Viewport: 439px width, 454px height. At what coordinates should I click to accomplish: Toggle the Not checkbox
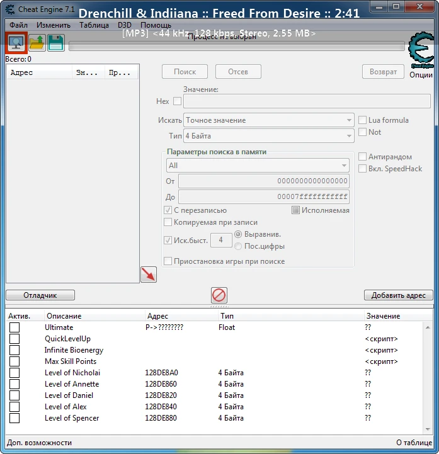coord(362,132)
